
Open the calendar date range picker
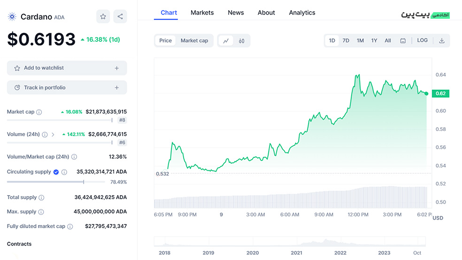click(403, 41)
